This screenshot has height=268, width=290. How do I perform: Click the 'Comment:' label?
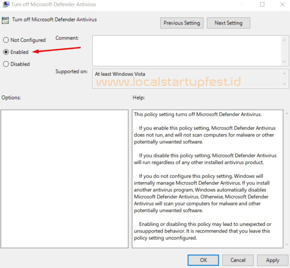(67, 38)
